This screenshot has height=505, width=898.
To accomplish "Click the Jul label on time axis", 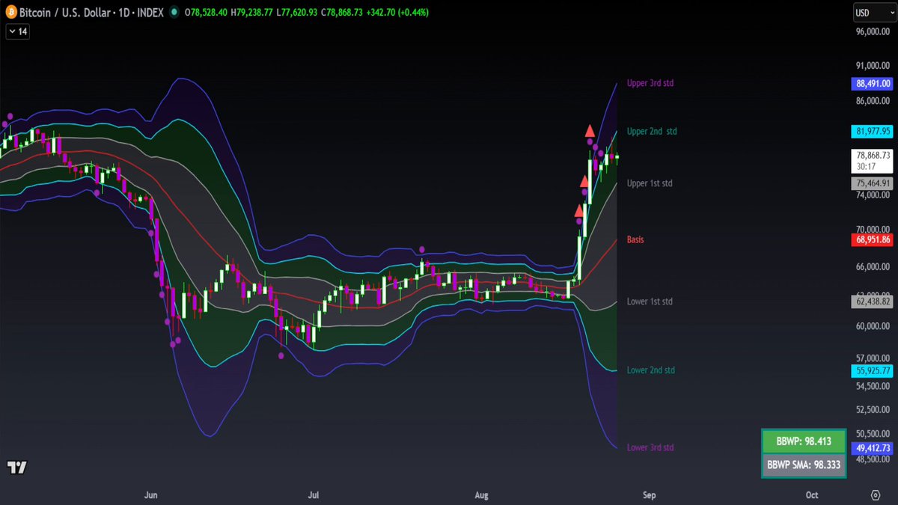I will point(314,495).
